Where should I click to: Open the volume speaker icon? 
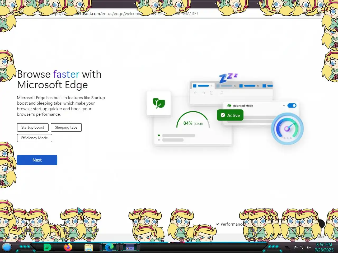[x=308, y=247]
